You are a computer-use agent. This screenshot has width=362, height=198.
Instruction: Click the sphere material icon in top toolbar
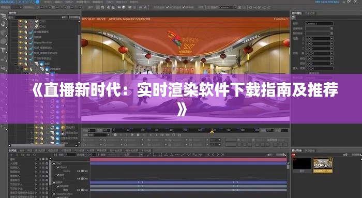pos(124,7)
